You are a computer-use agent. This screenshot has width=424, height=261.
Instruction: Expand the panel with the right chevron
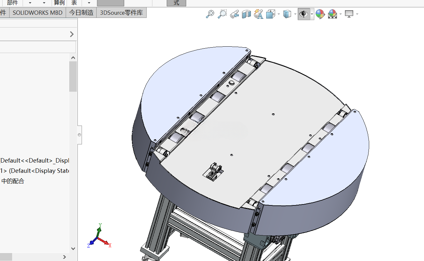pos(72,34)
